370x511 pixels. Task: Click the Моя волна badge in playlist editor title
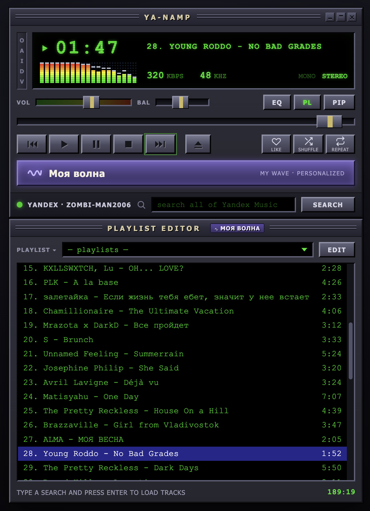[237, 228]
